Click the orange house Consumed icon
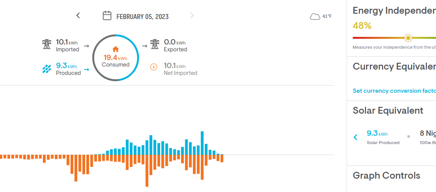436x192 pixels. pyautogui.click(x=116, y=49)
